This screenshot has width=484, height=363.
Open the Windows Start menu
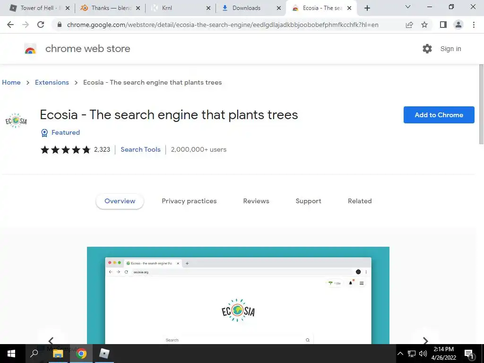[x=11, y=354]
